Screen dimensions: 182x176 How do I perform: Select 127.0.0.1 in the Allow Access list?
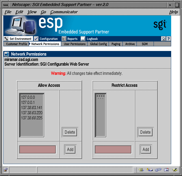[28, 103]
